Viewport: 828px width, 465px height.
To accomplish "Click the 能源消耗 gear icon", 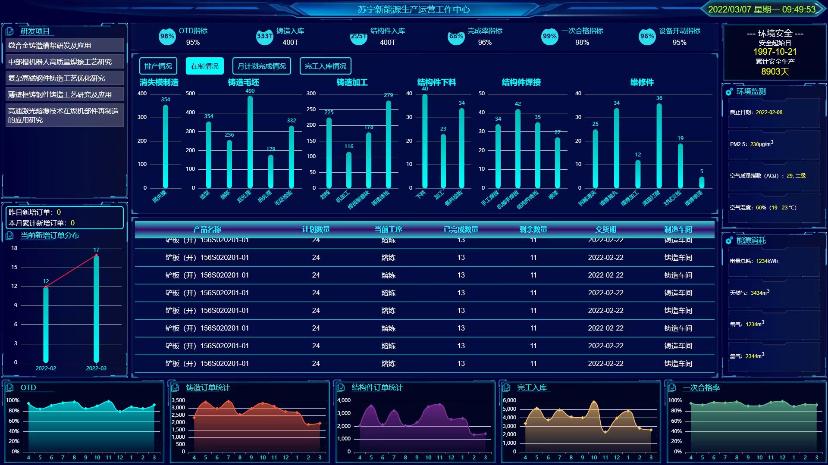I will (x=729, y=240).
